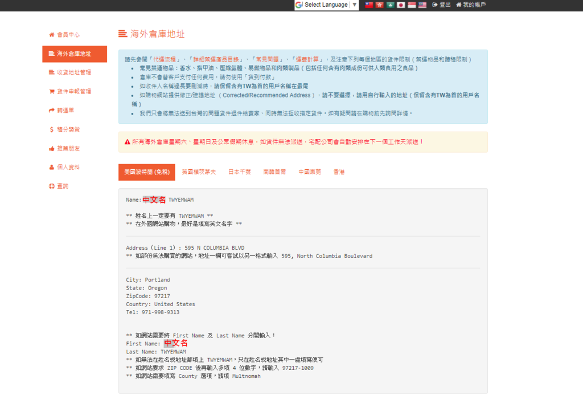This screenshot has height=407, width=583.
Task: Switch to 日本千葉 warehouse tab
Action: point(240,172)
